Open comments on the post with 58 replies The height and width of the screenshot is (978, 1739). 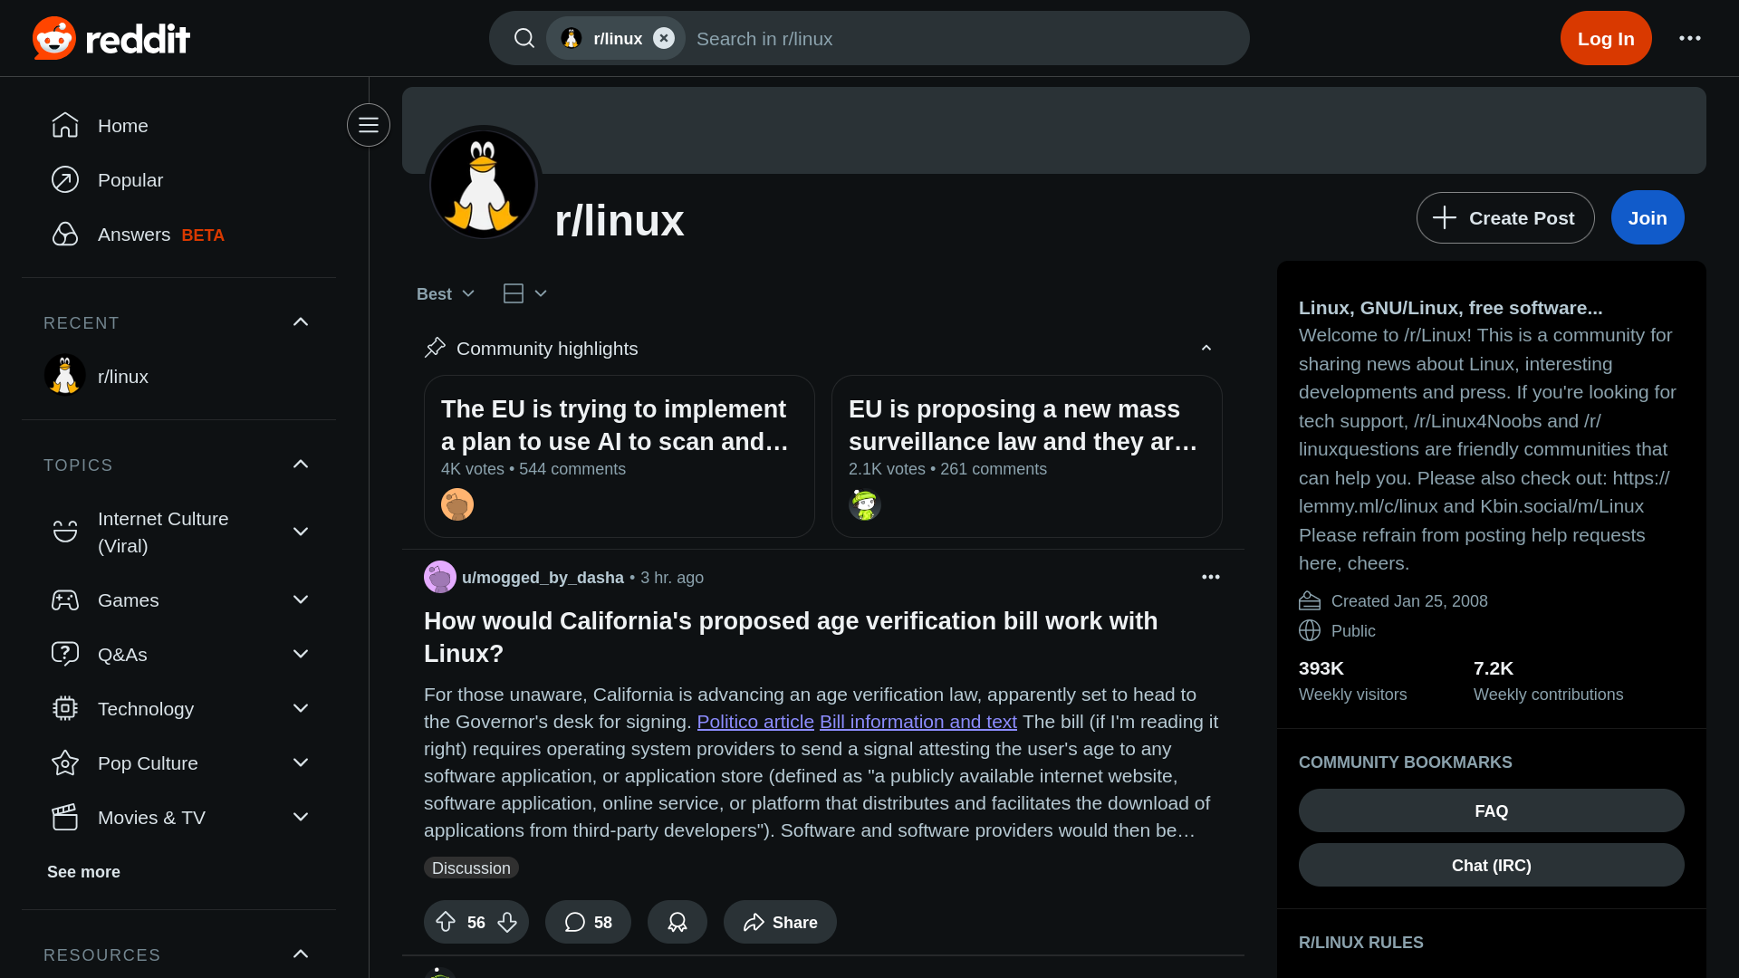(x=588, y=922)
